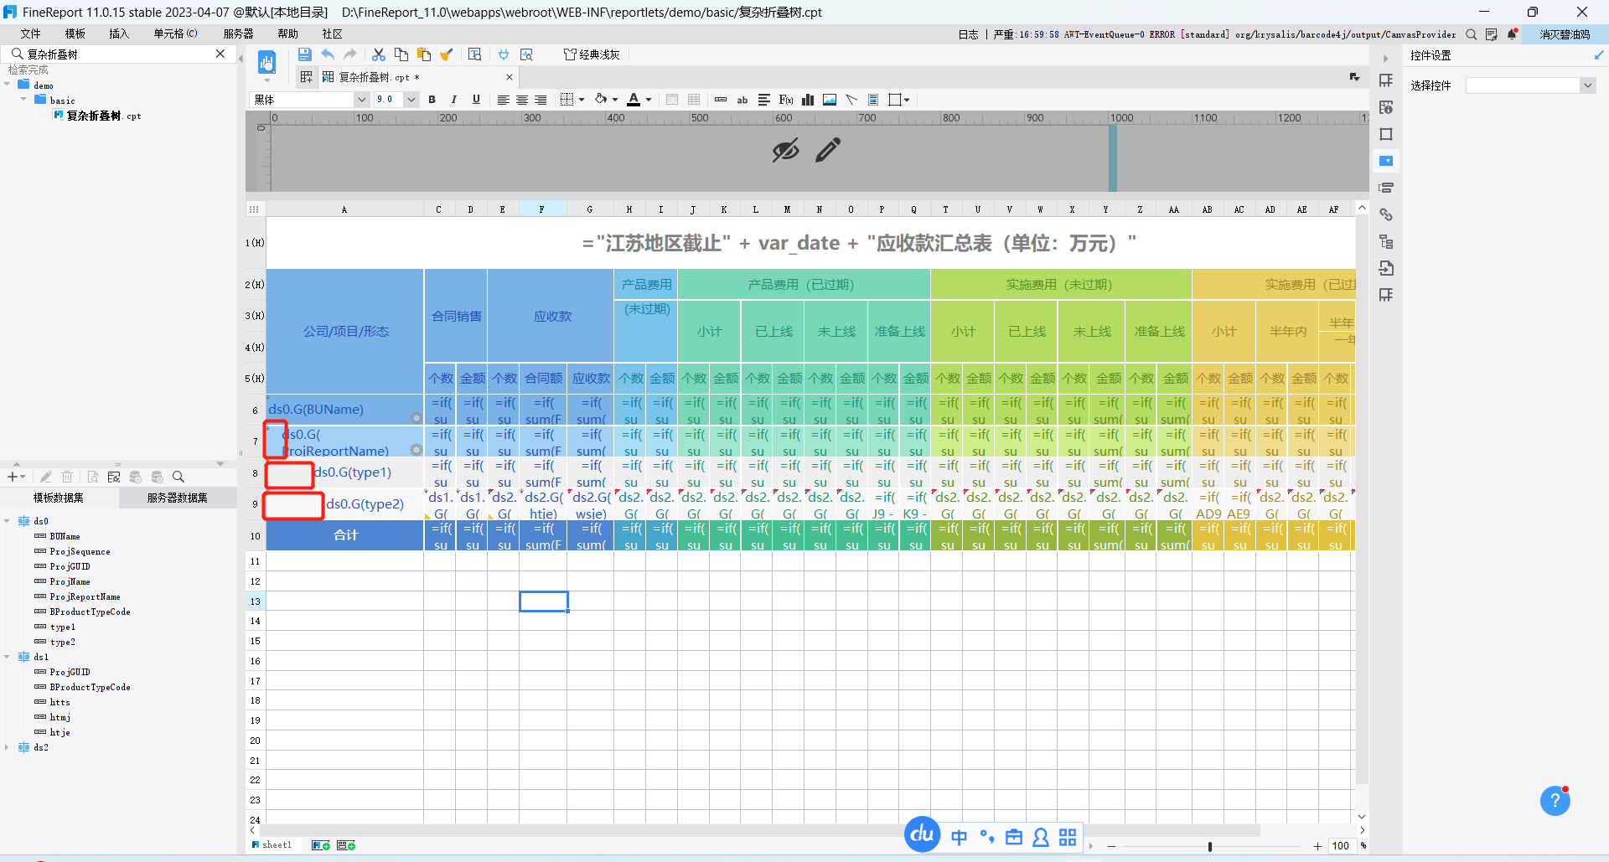
Task: Toggle Bold formatting
Action: [x=432, y=100]
